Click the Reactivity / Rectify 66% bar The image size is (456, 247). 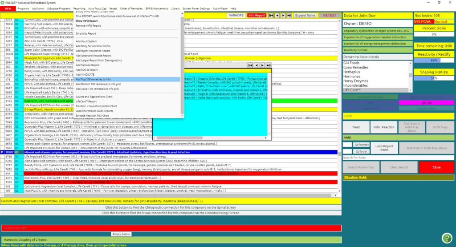coord(434,60)
